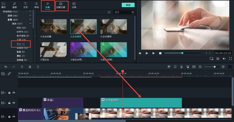Click the trash delete icon
234x122 pixels.
pyautogui.click(x=22, y=67)
